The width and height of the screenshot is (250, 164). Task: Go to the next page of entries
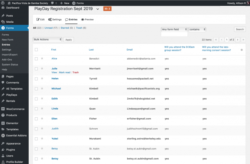click(x=238, y=40)
